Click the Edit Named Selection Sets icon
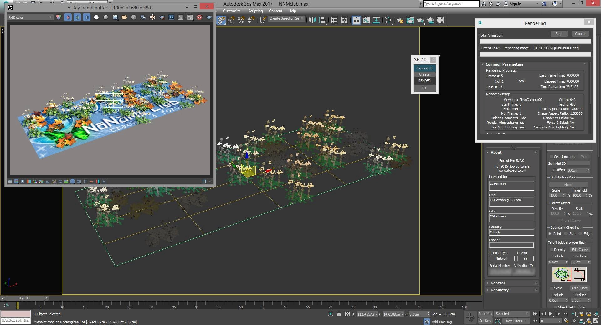The image size is (601, 325). click(x=263, y=20)
